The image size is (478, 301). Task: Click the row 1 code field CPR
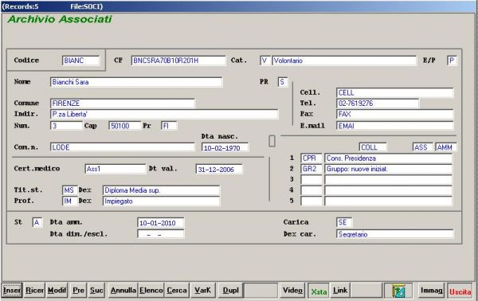click(x=311, y=158)
